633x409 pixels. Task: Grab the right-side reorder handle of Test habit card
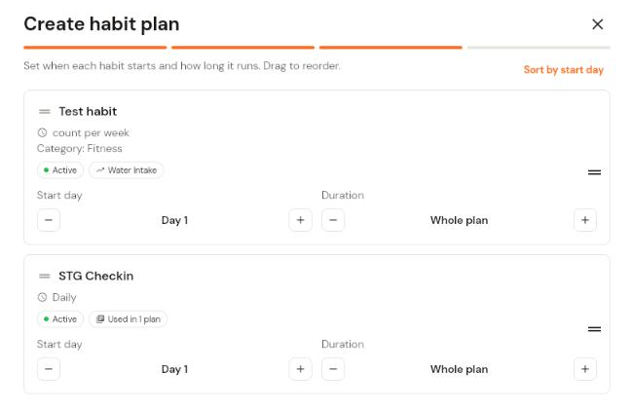pos(594,172)
